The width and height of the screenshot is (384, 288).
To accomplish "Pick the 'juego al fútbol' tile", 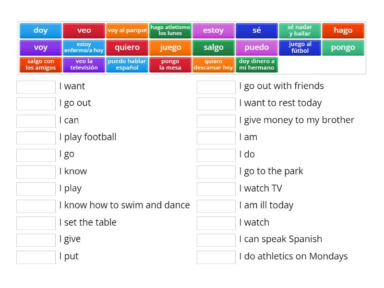I will pos(300,48).
